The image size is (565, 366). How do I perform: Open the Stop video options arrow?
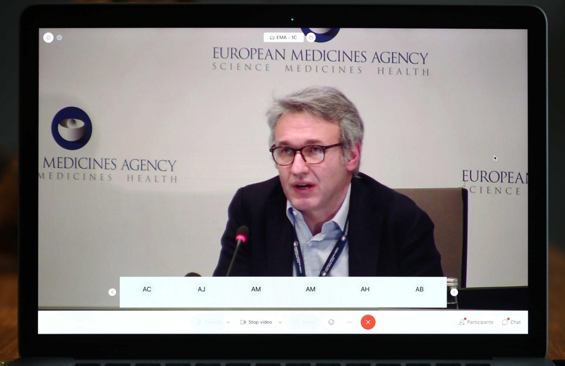(280, 322)
